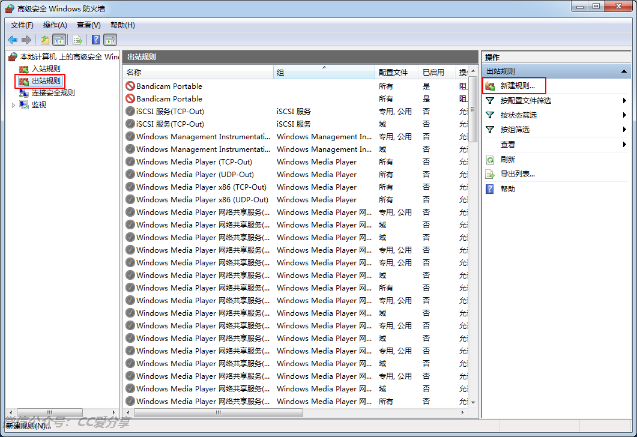The height and width of the screenshot is (437, 637).
Task: Collapse the 出站规则 actions section
Action: (x=624, y=71)
